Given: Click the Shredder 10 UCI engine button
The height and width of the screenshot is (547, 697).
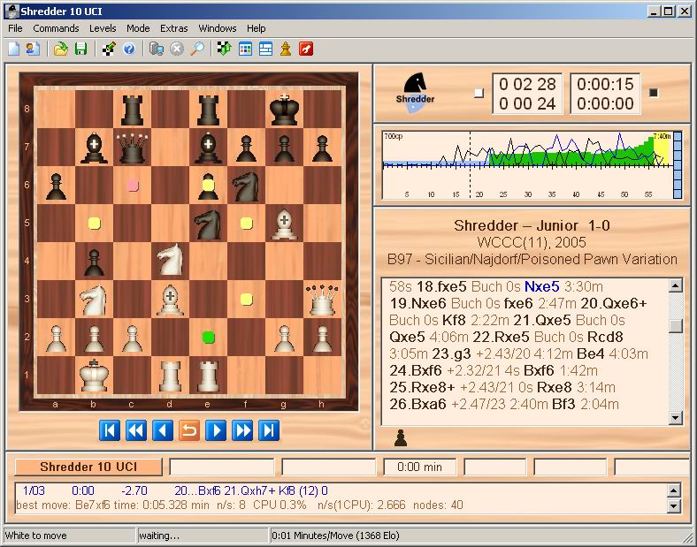Looking at the screenshot, I should (x=88, y=467).
